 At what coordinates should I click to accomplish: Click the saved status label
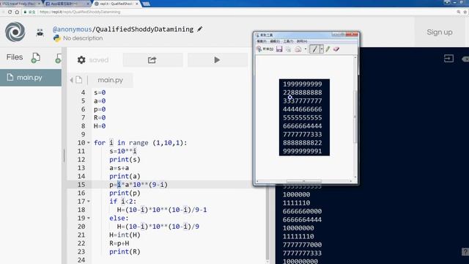(x=99, y=60)
